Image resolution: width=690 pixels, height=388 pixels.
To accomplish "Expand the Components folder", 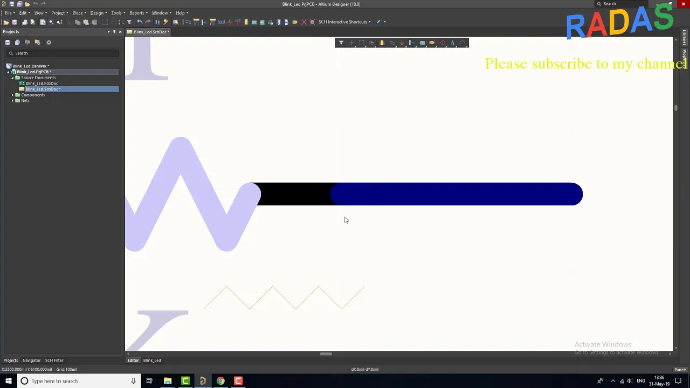I will click(x=12, y=95).
